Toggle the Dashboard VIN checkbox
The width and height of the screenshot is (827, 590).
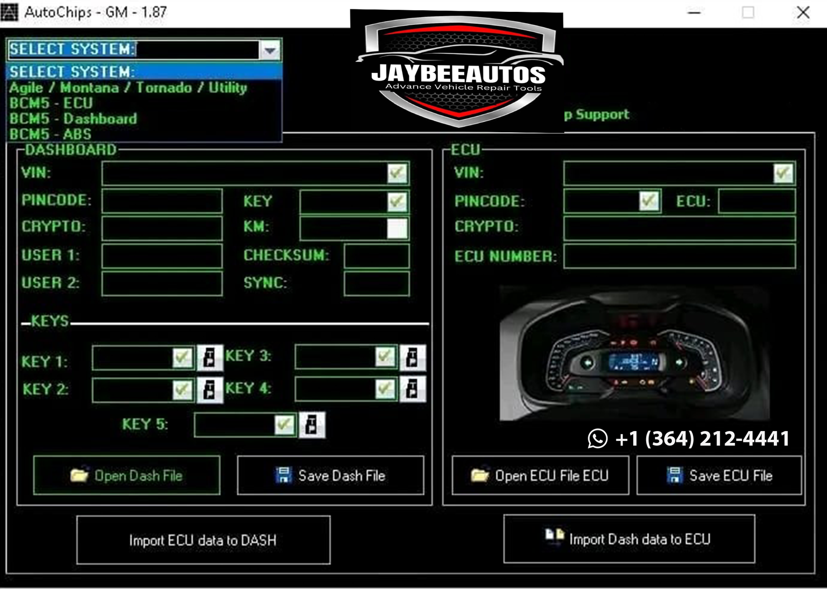tap(397, 173)
